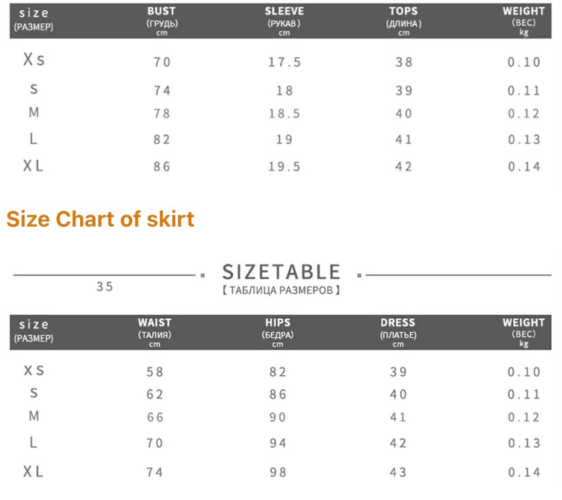Click the HIPS column header
Image resolution: width=562 pixels, height=500 pixels.
tap(278, 323)
